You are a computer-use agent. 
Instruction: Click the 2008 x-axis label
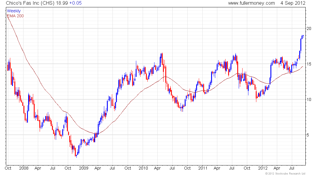(24, 168)
